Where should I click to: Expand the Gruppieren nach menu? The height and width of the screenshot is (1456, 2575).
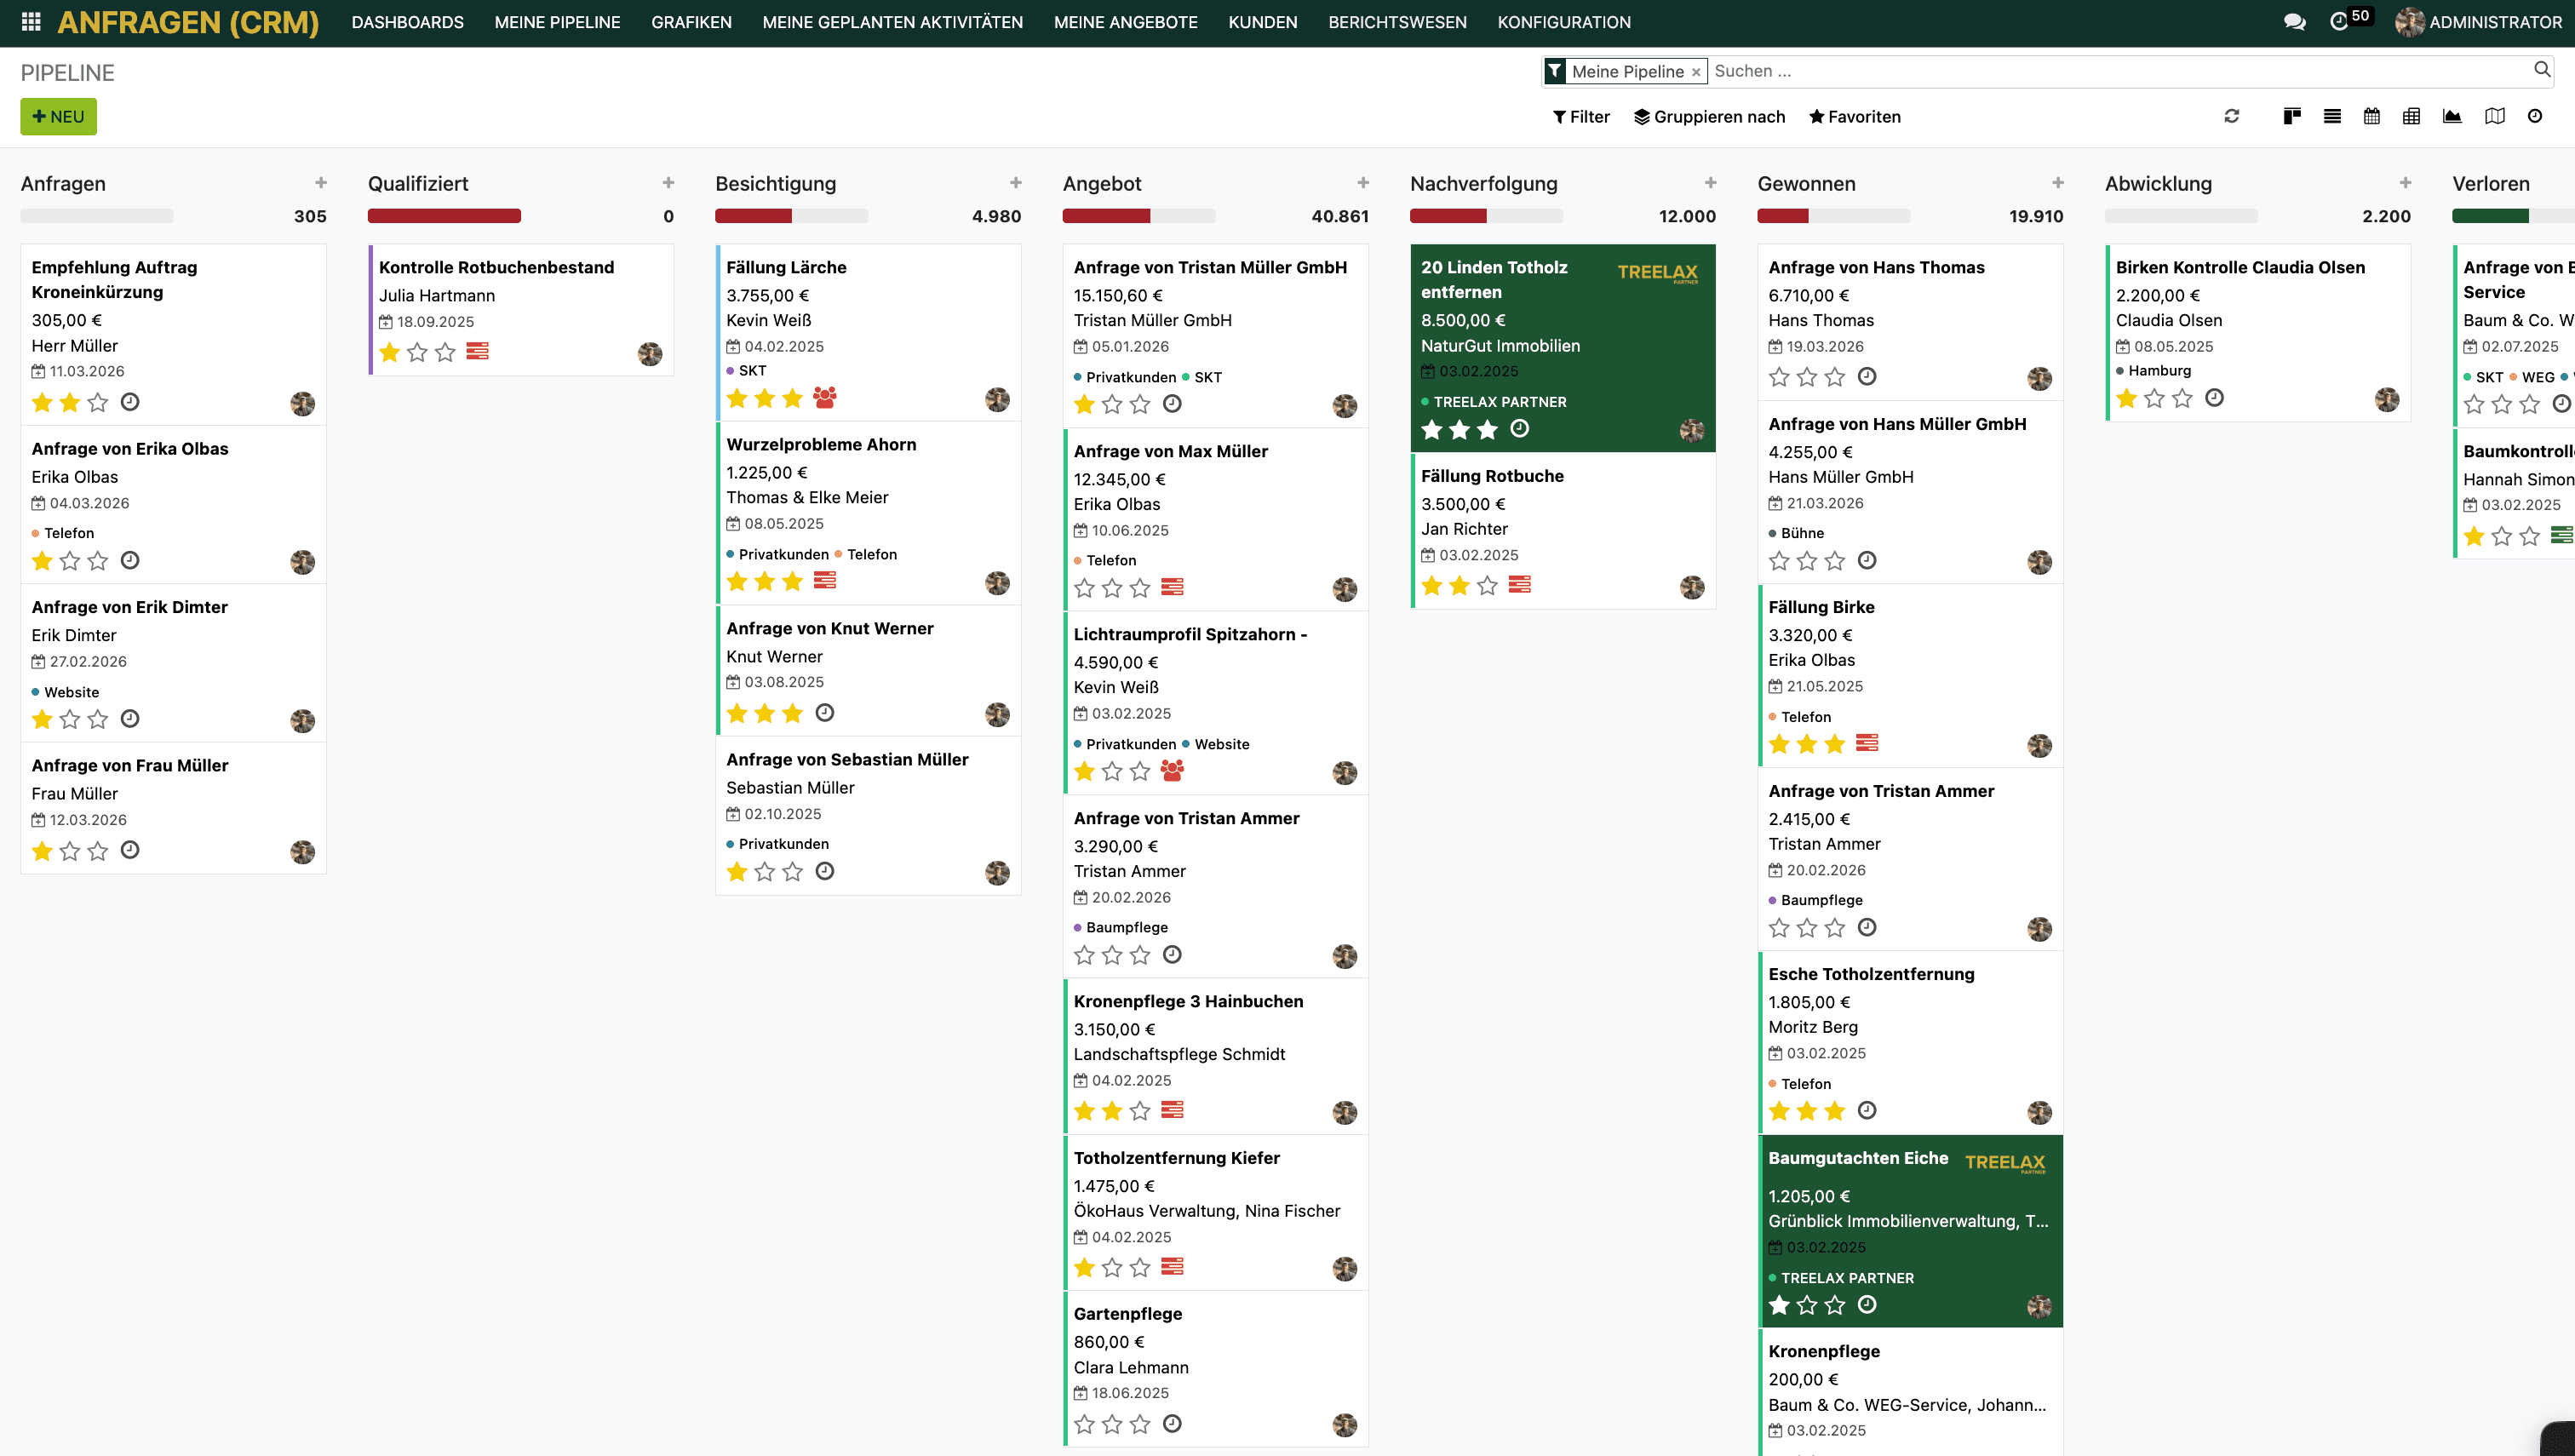pyautogui.click(x=1709, y=116)
